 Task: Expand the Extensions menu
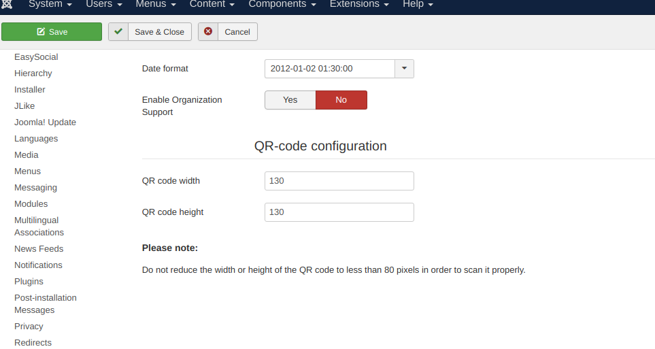click(x=359, y=4)
